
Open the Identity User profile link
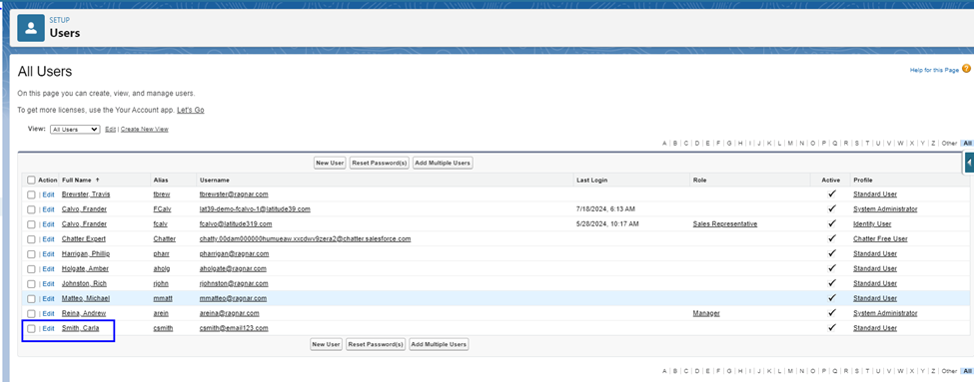(x=872, y=223)
